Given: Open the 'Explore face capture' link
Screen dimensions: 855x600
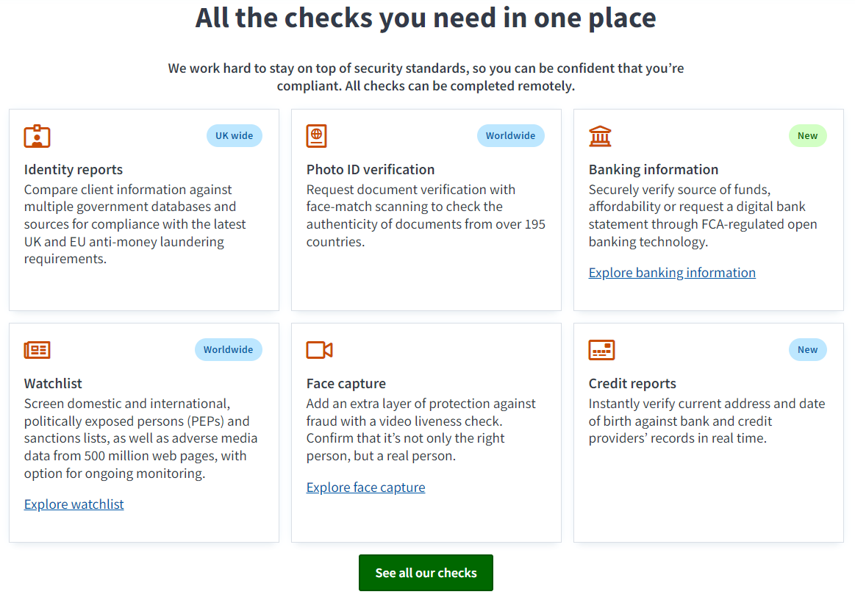Looking at the screenshot, I should (x=365, y=487).
